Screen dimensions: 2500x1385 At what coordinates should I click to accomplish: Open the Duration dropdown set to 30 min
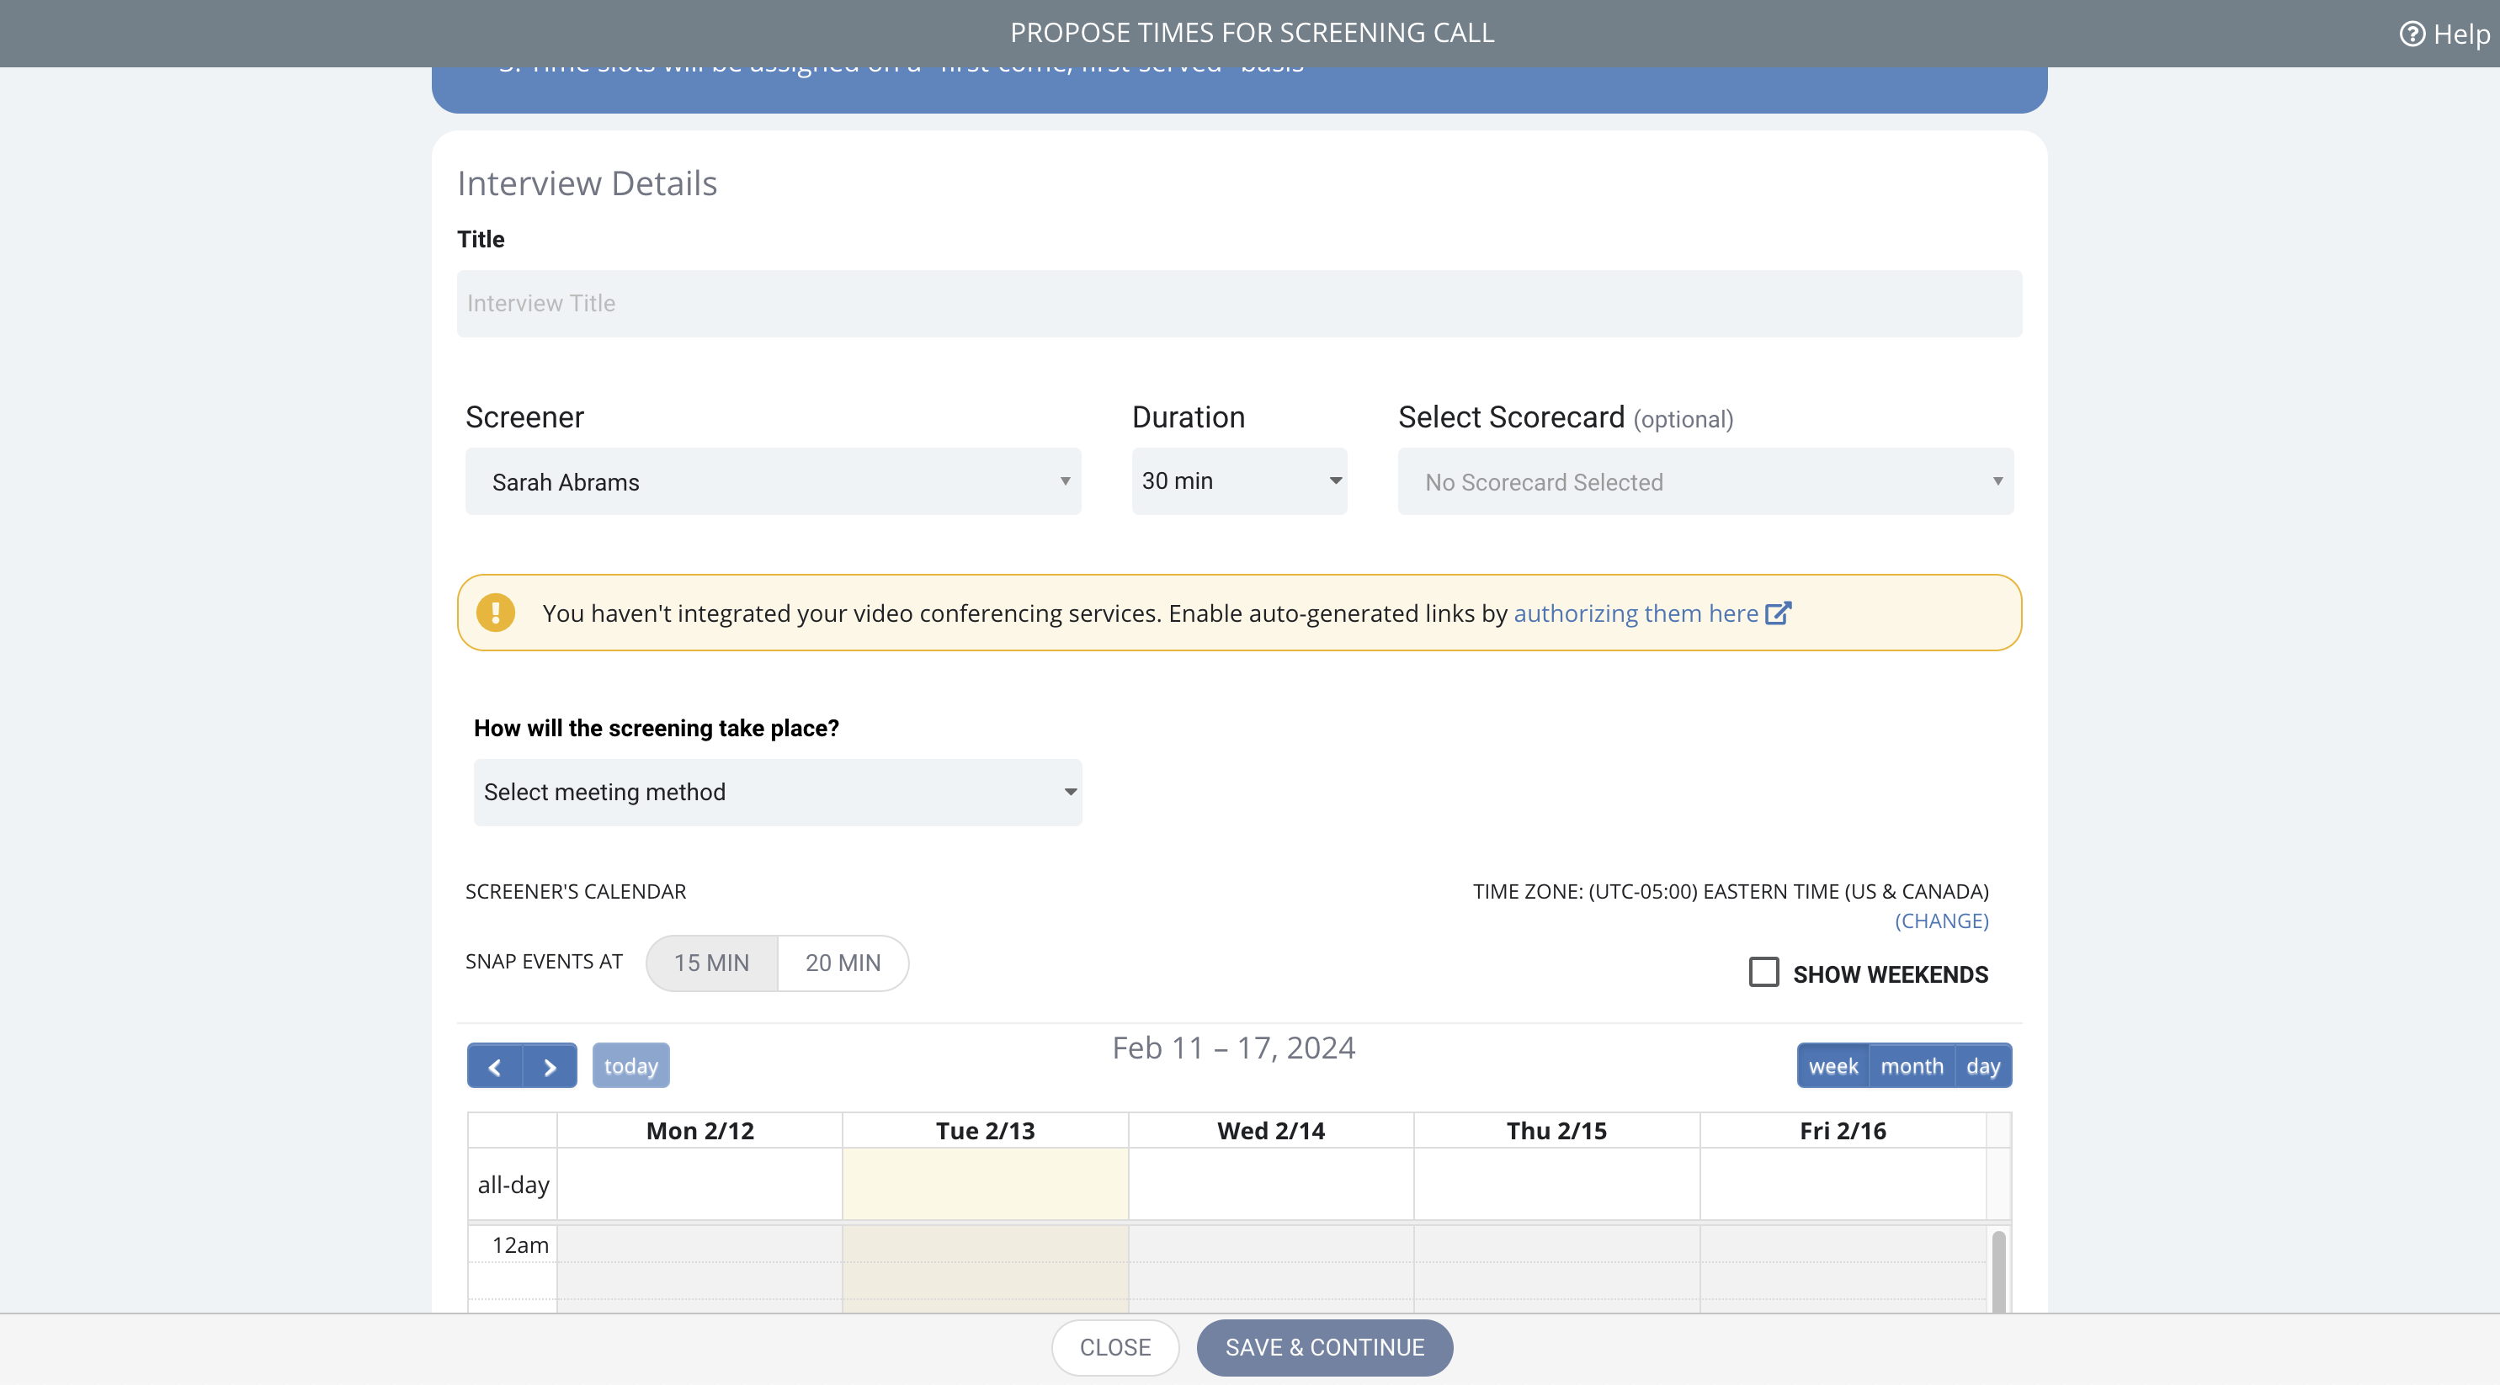1239,481
